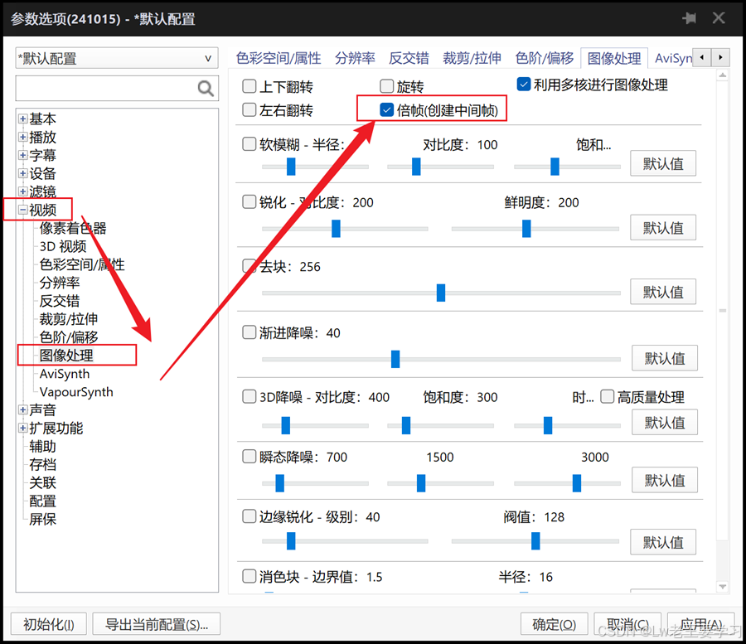746x644 pixels.
Task: Select 图像处理 in the left tree
Action: [66, 356]
